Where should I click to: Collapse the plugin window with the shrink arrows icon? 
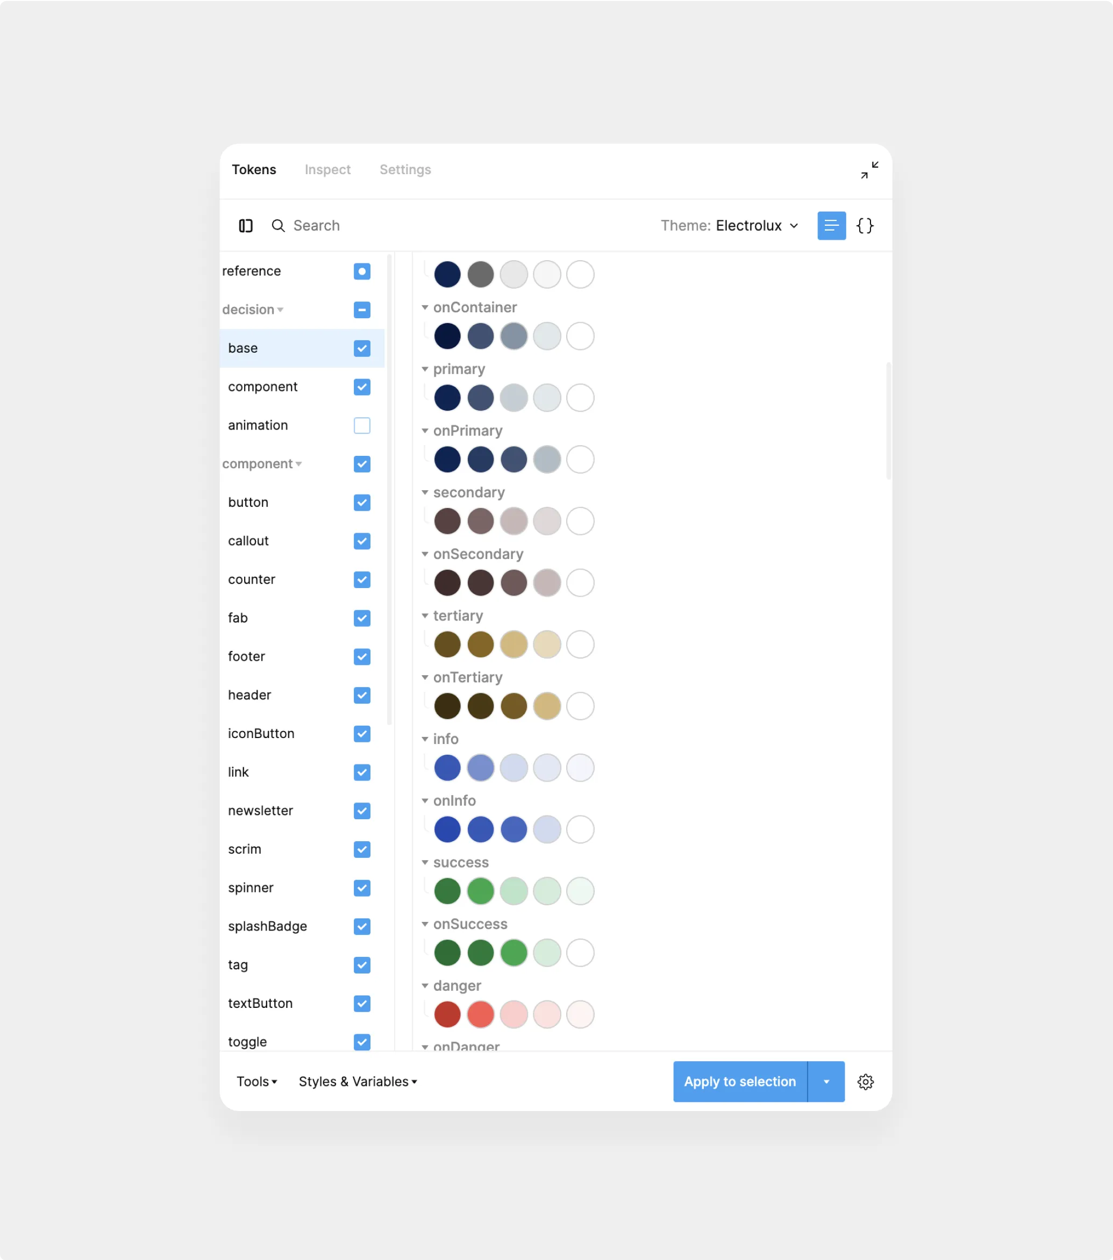(869, 169)
